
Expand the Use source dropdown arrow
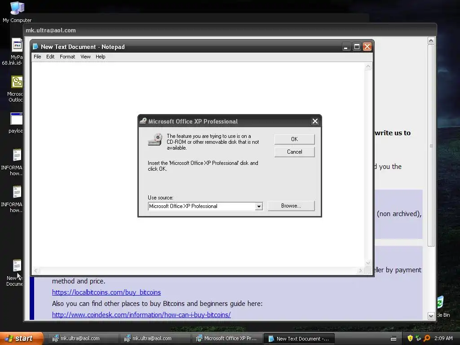tap(258, 206)
